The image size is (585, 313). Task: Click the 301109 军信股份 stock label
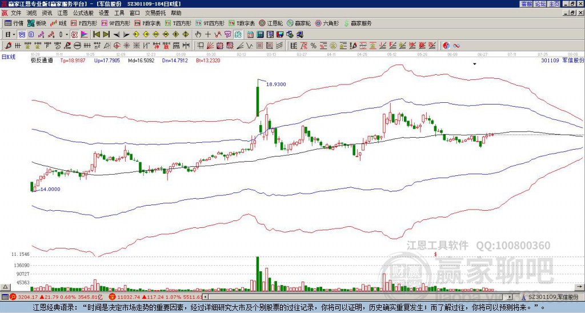click(x=563, y=60)
